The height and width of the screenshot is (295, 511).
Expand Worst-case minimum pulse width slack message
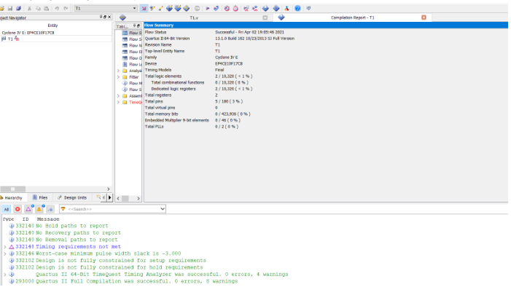click(x=5, y=253)
